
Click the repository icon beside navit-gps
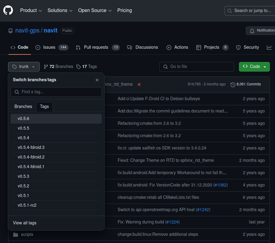click(x=11, y=31)
